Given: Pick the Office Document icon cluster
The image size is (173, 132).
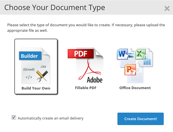Looking at the screenshot, I should click(x=135, y=65).
